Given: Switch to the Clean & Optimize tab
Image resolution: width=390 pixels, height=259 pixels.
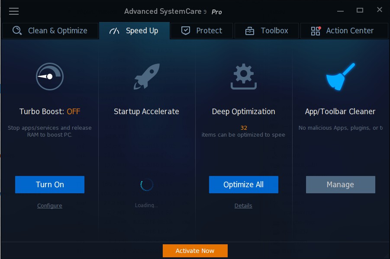Looking at the screenshot, I should 50,31.
